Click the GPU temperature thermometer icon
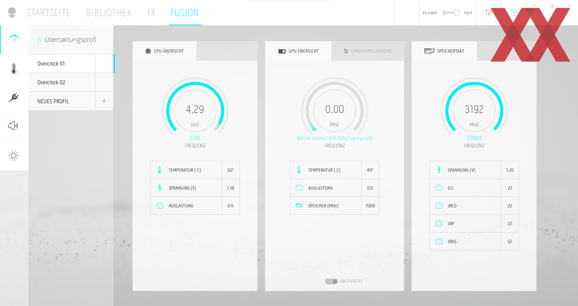578x306 pixels. coord(299,170)
